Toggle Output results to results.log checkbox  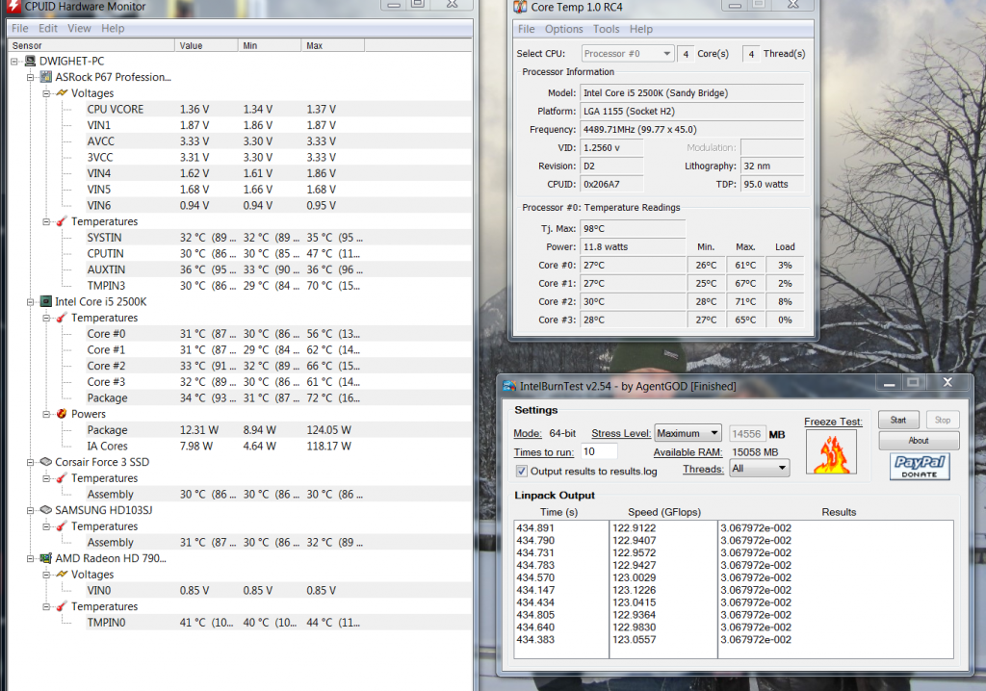[x=521, y=471]
